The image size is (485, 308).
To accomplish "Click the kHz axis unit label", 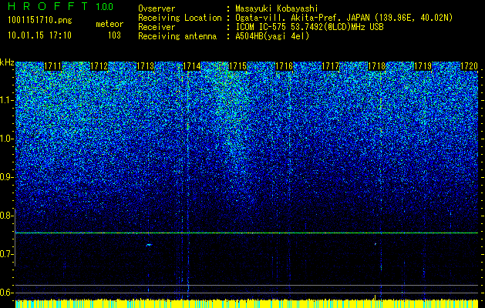I will point(7,62).
